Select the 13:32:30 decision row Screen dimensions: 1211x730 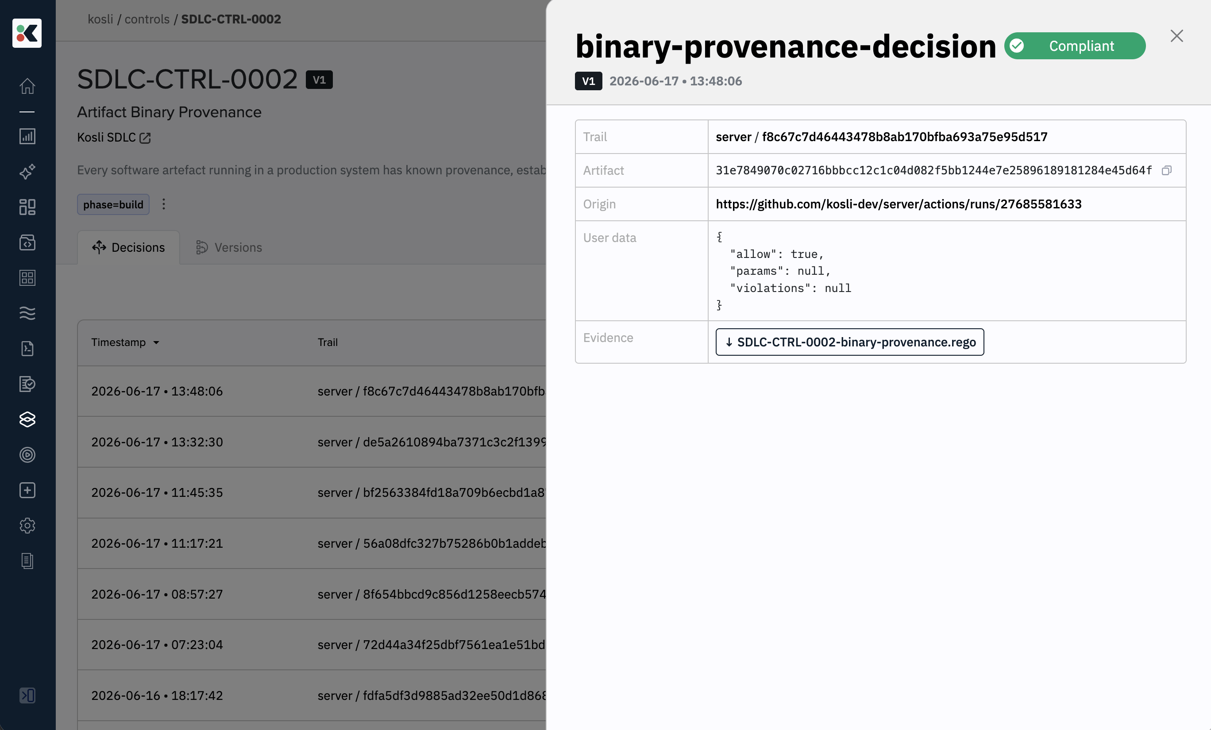pos(312,442)
